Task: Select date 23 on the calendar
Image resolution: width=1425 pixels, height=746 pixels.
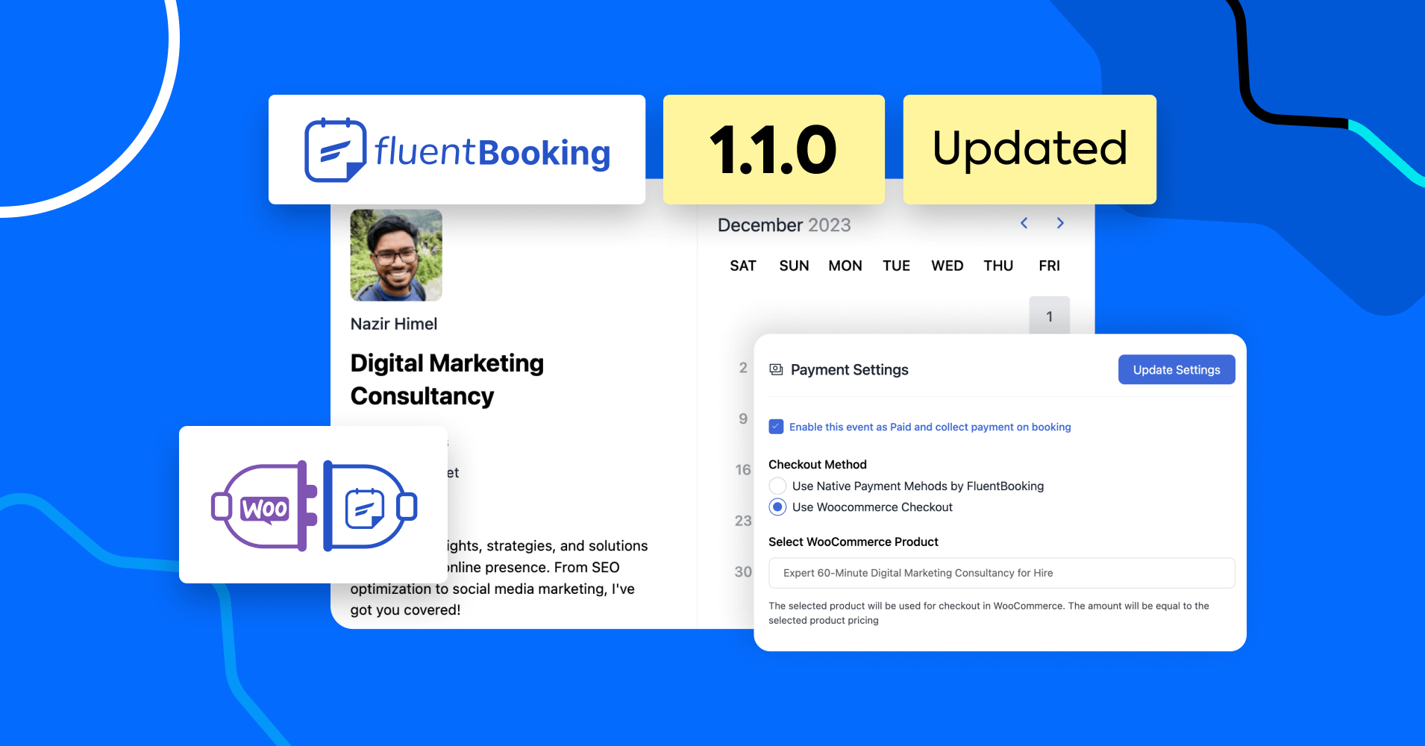Action: pos(743,521)
